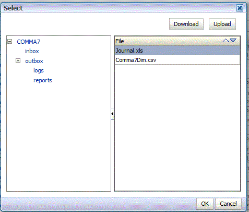Open the outbox folder
The image size is (249, 212).
(x=34, y=61)
